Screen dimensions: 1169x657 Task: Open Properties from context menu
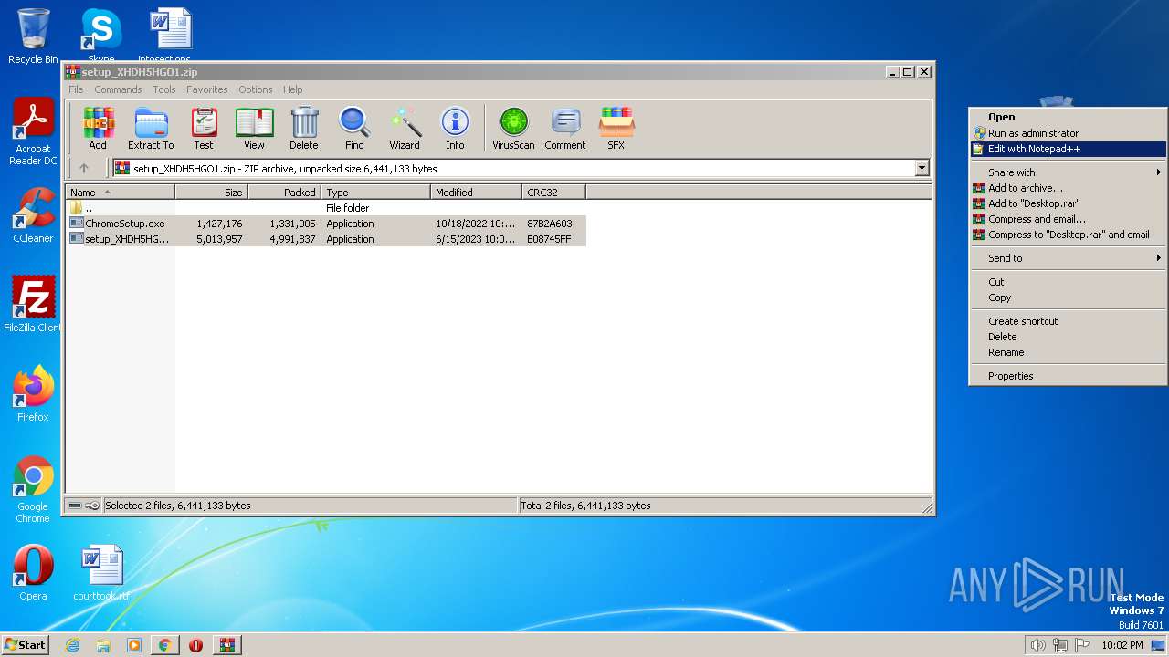(x=1068, y=376)
